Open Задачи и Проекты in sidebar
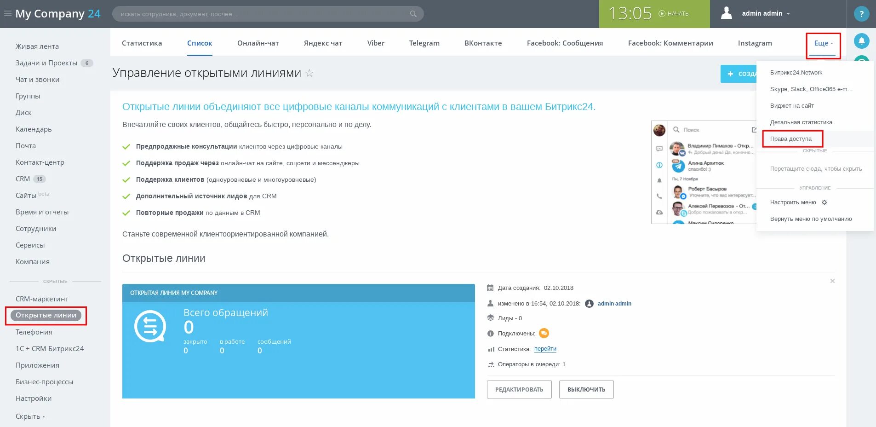The image size is (876, 427). point(46,63)
